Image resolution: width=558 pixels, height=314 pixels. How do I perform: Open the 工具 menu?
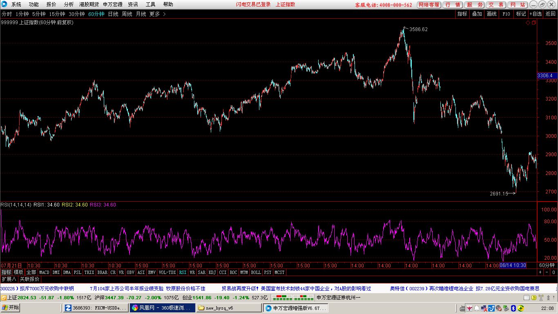(x=150, y=4)
